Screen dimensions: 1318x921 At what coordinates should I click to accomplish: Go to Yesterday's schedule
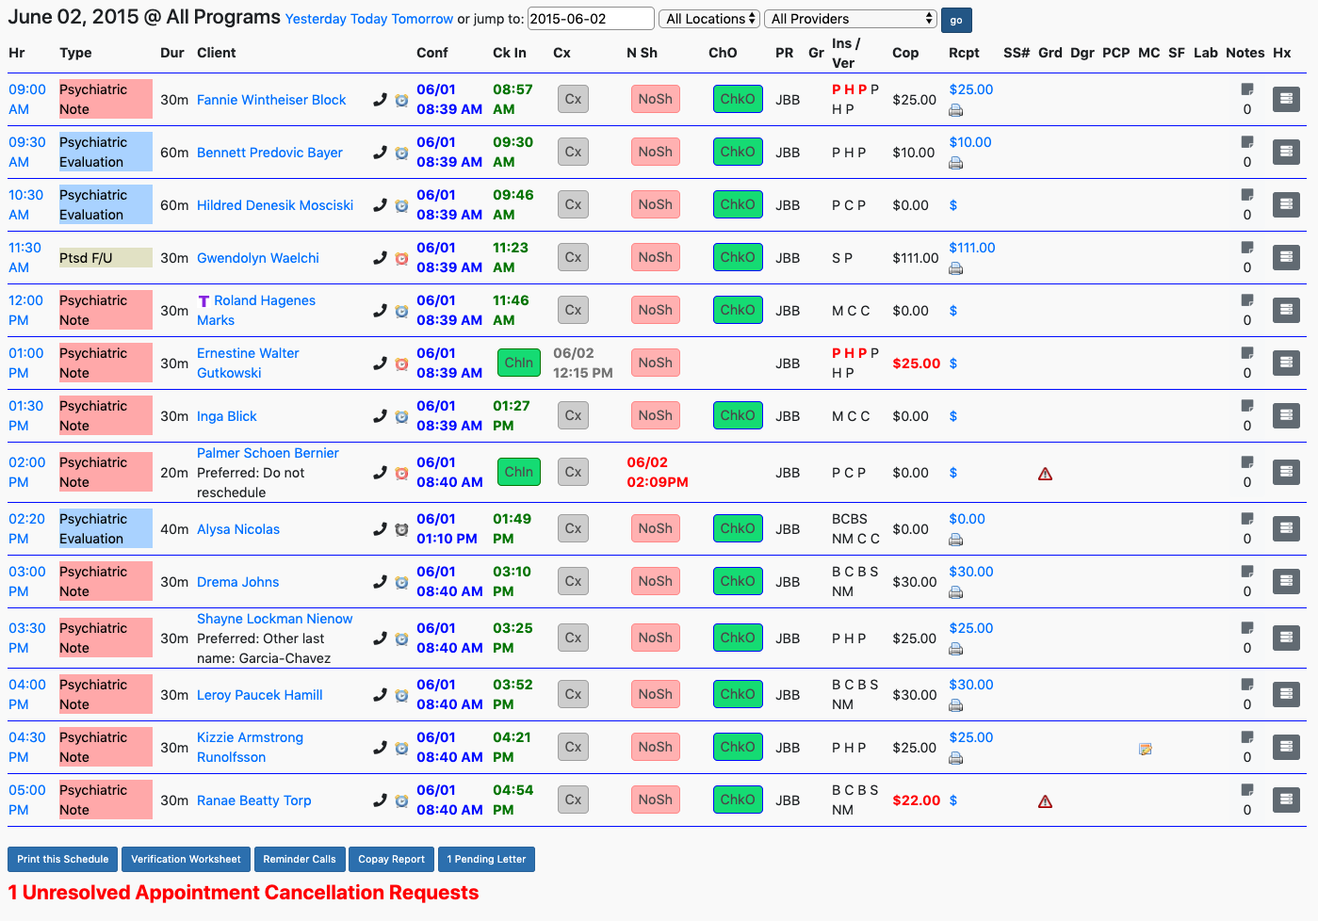(316, 19)
